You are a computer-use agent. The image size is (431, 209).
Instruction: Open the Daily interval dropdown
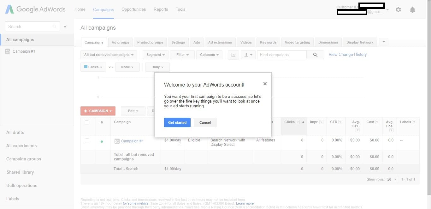click(x=157, y=67)
